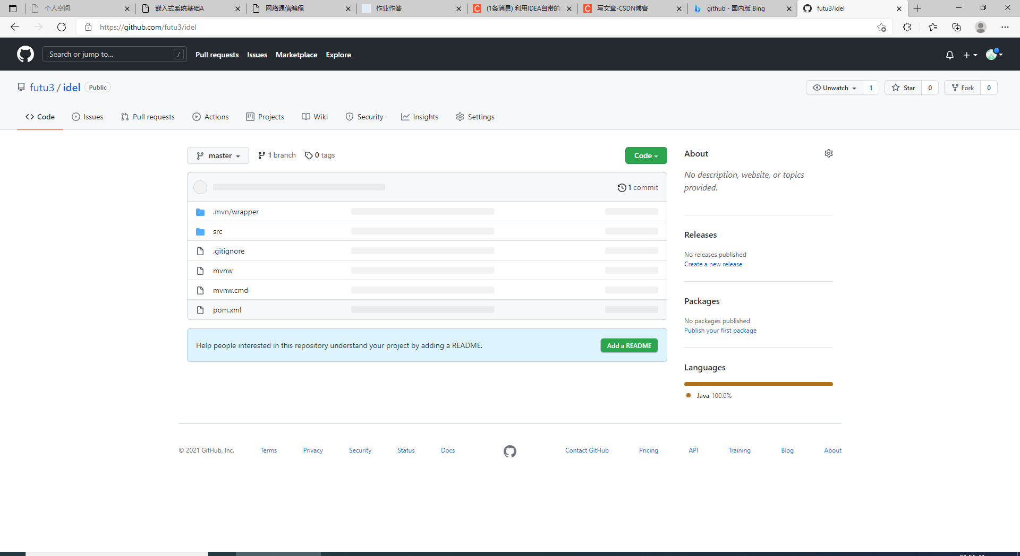The image size is (1020, 556).
Task: Switch to the Wiki tab
Action: (x=315, y=117)
